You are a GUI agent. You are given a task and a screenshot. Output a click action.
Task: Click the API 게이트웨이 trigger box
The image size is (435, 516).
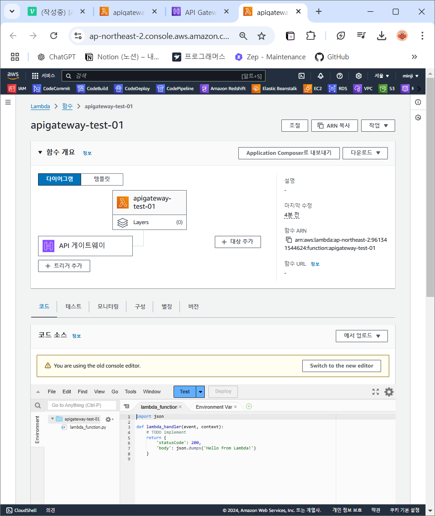pyautogui.click(x=85, y=246)
